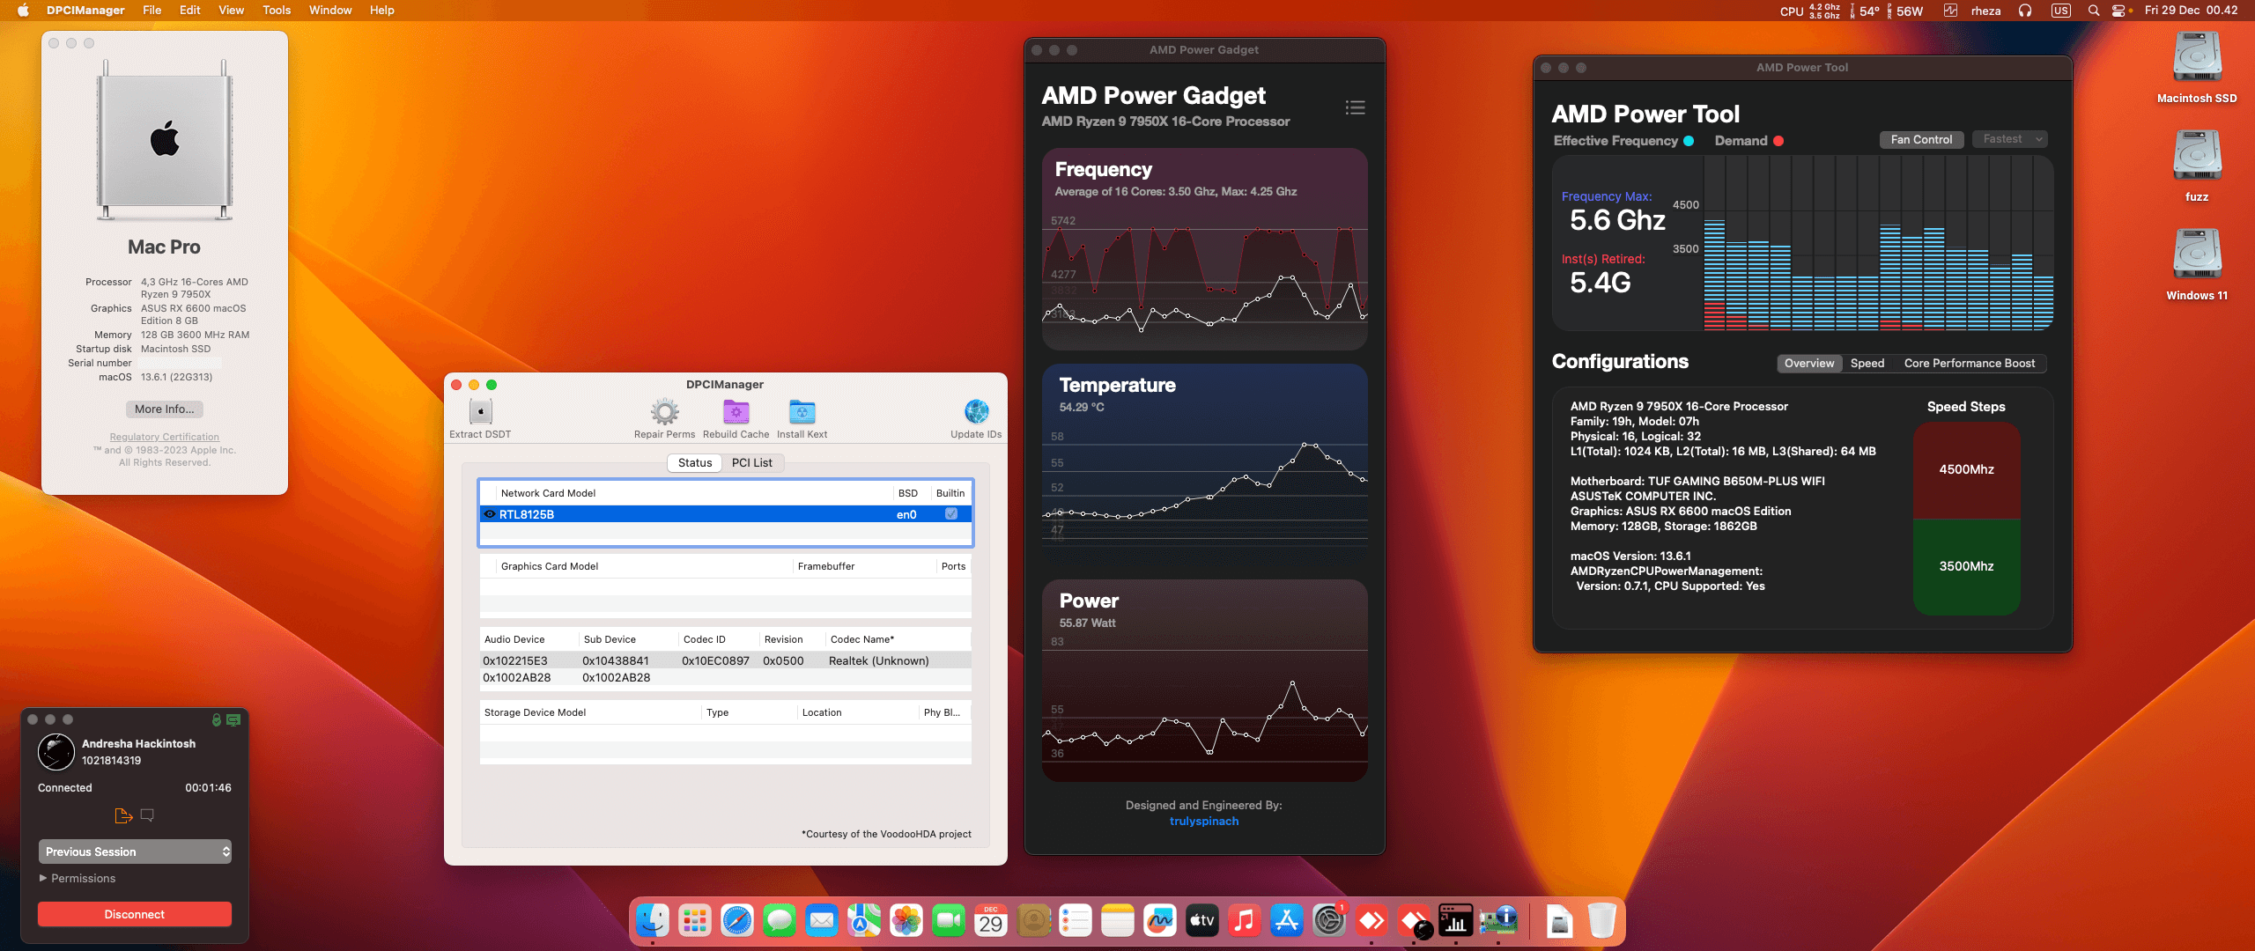Click the Rebuild Cache folder icon
The width and height of the screenshot is (2255, 951).
[736, 412]
